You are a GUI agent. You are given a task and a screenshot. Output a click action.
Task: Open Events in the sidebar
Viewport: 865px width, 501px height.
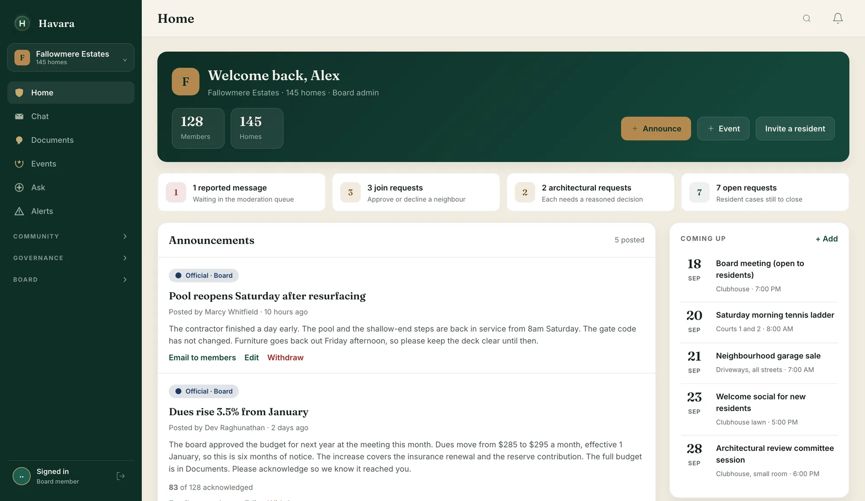point(71,164)
